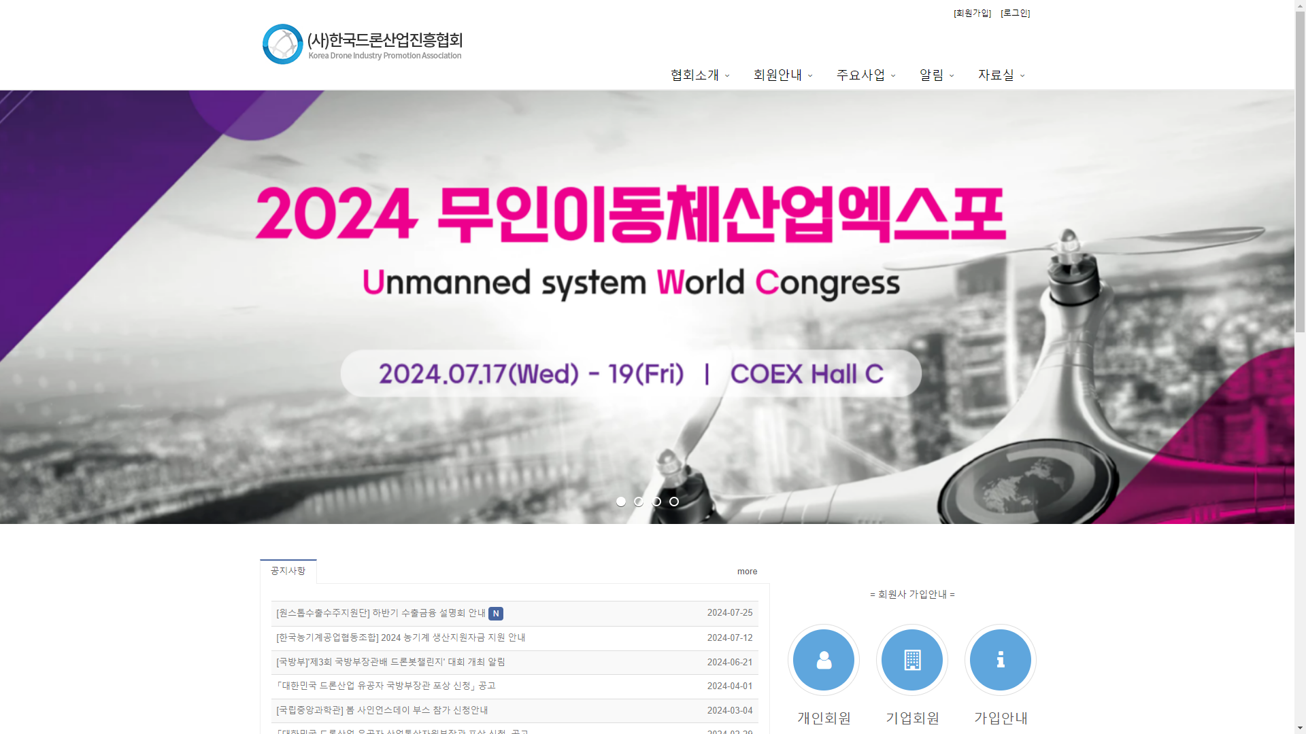The height and width of the screenshot is (734, 1306).
Task: Expand the 주요사업 dropdown menu
Action: pos(865,75)
